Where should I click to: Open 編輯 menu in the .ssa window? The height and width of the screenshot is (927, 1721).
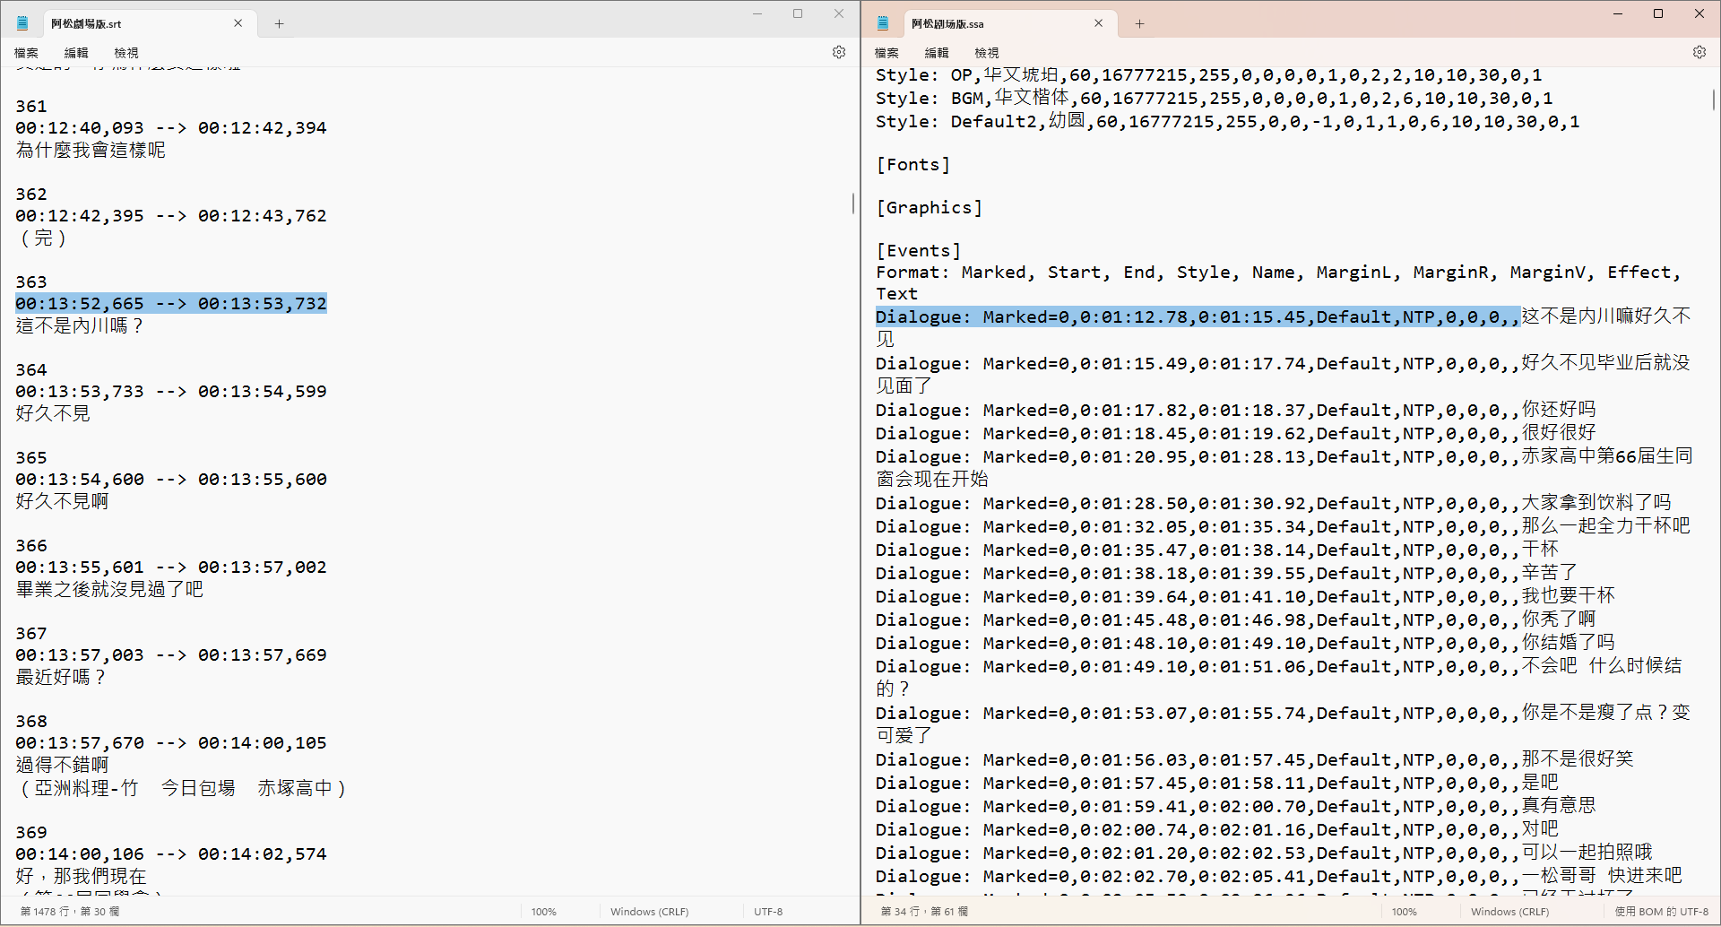tap(937, 53)
